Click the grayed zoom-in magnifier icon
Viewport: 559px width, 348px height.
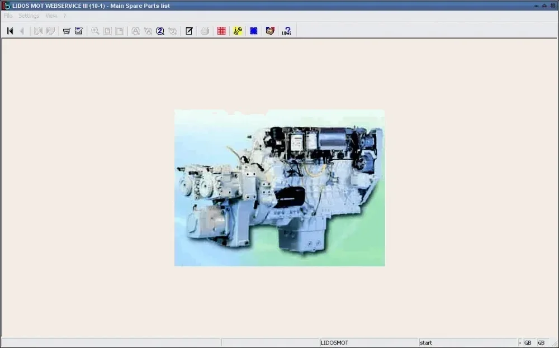tap(95, 31)
